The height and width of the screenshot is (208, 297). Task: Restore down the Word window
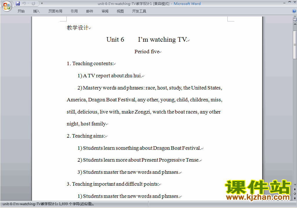click(x=289, y=2)
